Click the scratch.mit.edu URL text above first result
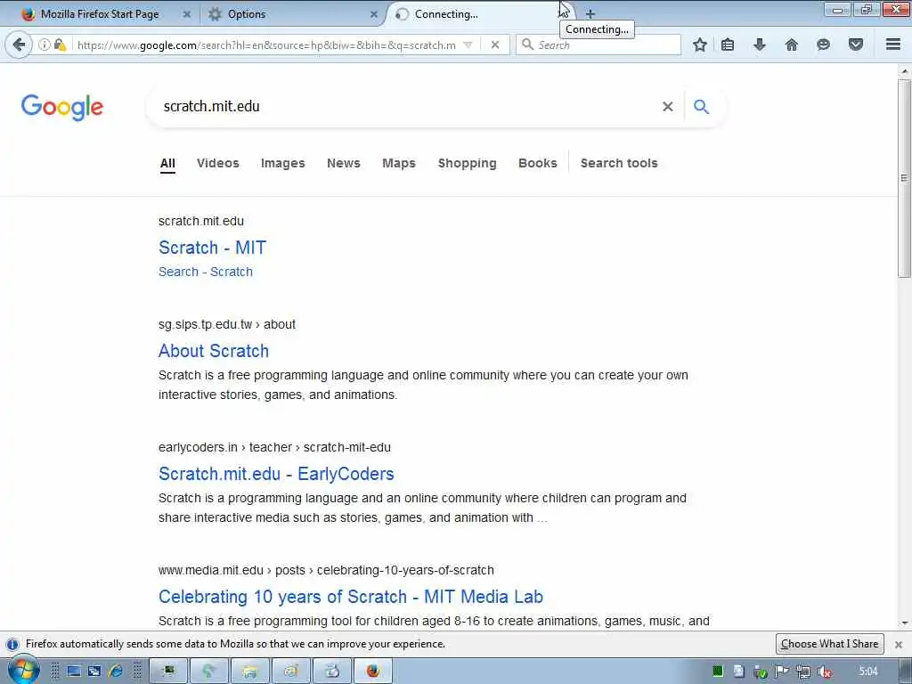This screenshot has height=684, width=912. (x=201, y=221)
